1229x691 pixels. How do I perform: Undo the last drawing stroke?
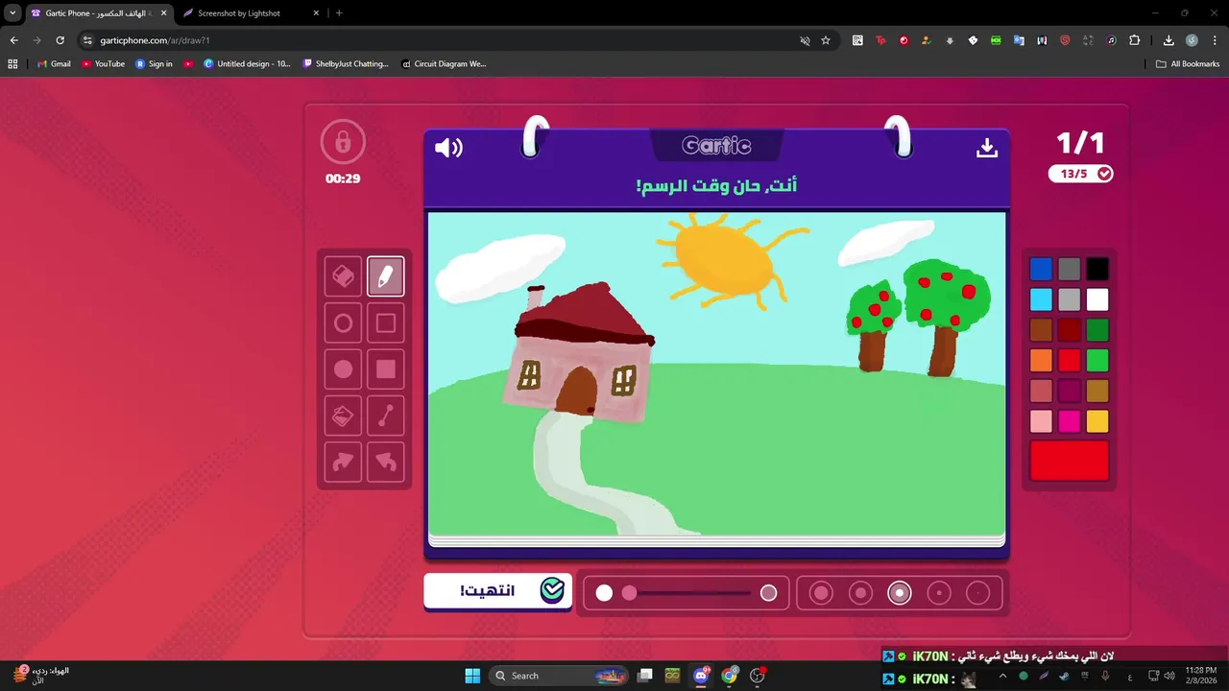pos(385,462)
